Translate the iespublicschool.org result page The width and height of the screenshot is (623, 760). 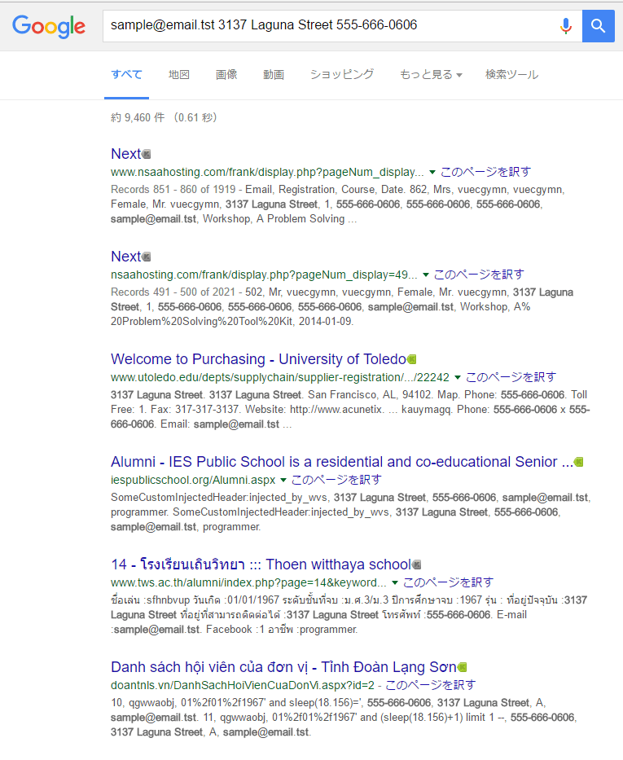tap(336, 481)
